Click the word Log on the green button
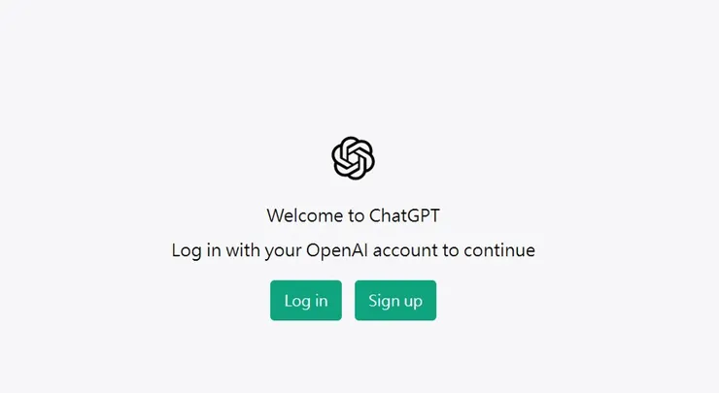The image size is (719, 393). [x=297, y=302]
